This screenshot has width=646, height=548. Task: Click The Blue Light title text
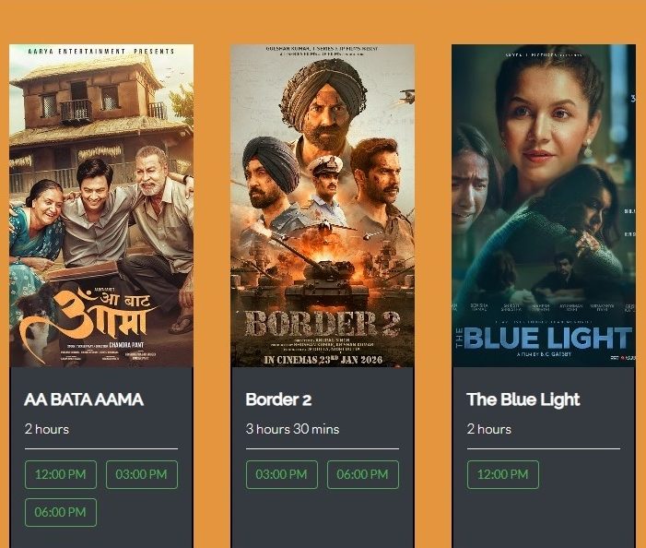523,399
